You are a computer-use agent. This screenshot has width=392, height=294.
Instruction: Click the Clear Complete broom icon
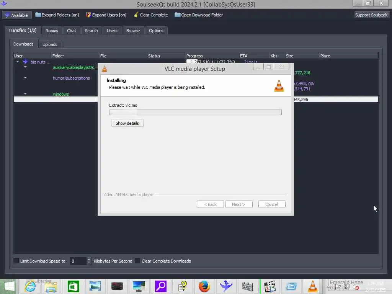click(x=136, y=15)
